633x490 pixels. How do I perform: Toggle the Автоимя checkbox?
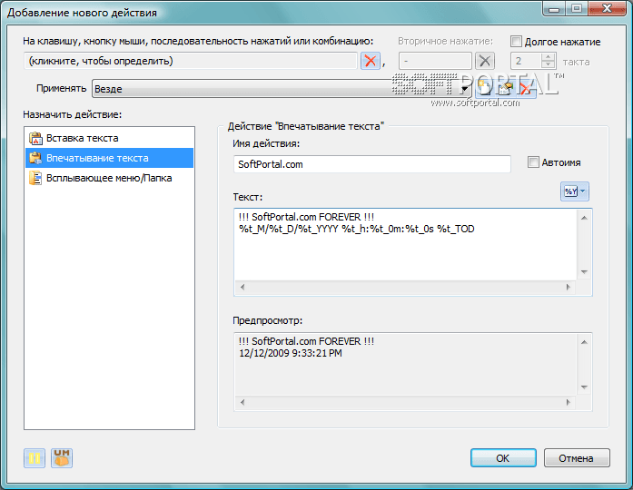click(533, 162)
